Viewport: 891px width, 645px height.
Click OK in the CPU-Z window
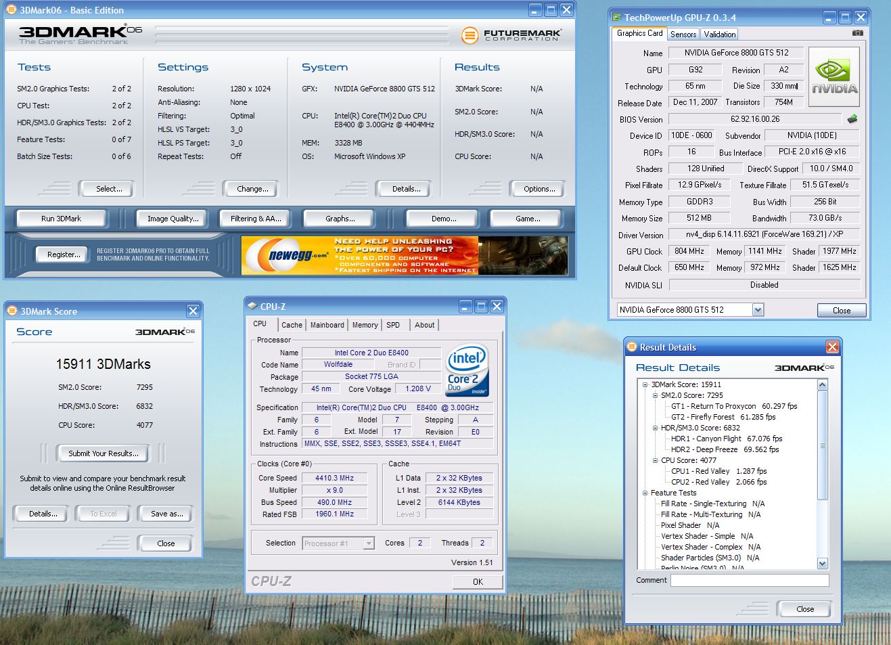click(478, 581)
